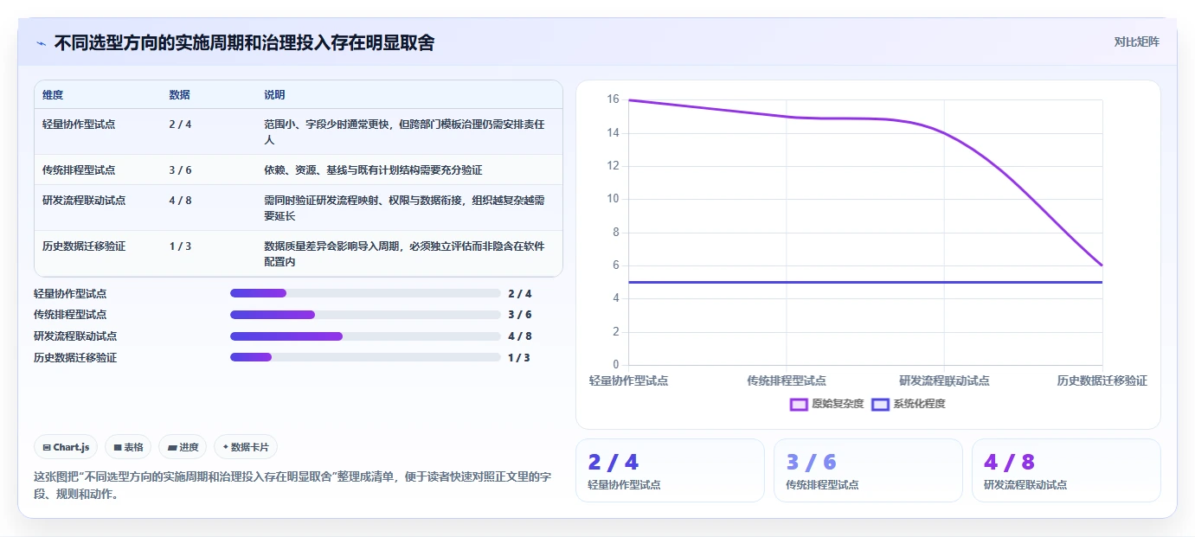Click the 传统排程型试点 cell in the table
The height and width of the screenshot is (537, 1195).
[79, 170]
